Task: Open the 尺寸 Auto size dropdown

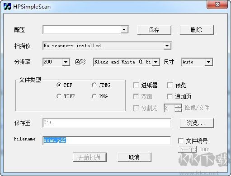Action: pos(209,62)
